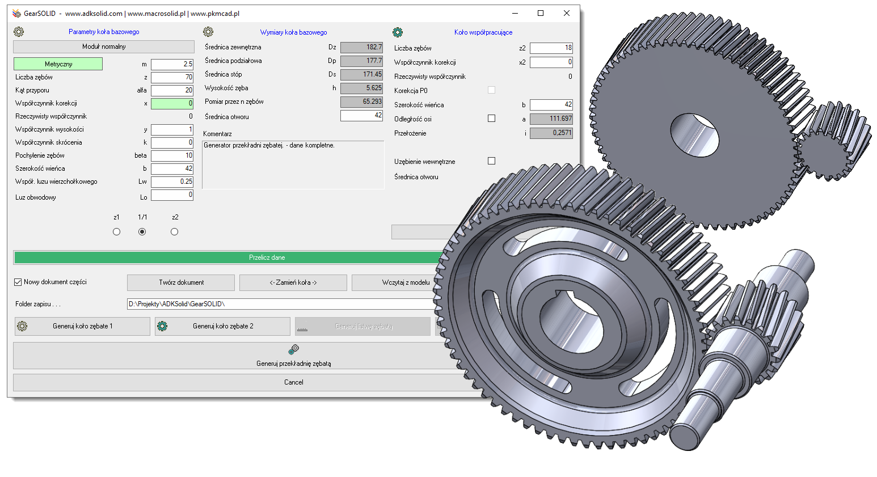
Task: Click the mating gear z2 teeth field
Action: pyautogui.click(x=551, y=48)
